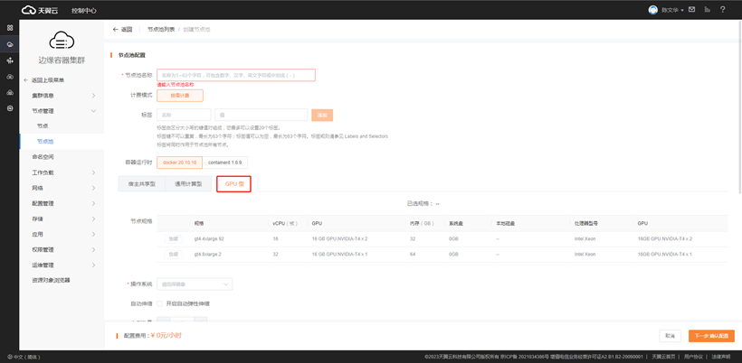Select containerd 1.6.9 runtime
Viewport: 742px width, 363px height.
(224, 163)
